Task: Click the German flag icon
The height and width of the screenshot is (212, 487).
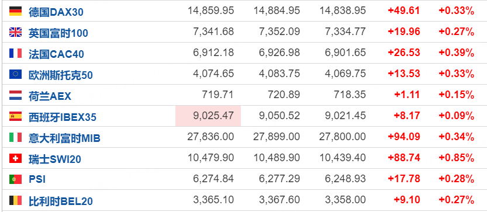Action: (15, 11)
